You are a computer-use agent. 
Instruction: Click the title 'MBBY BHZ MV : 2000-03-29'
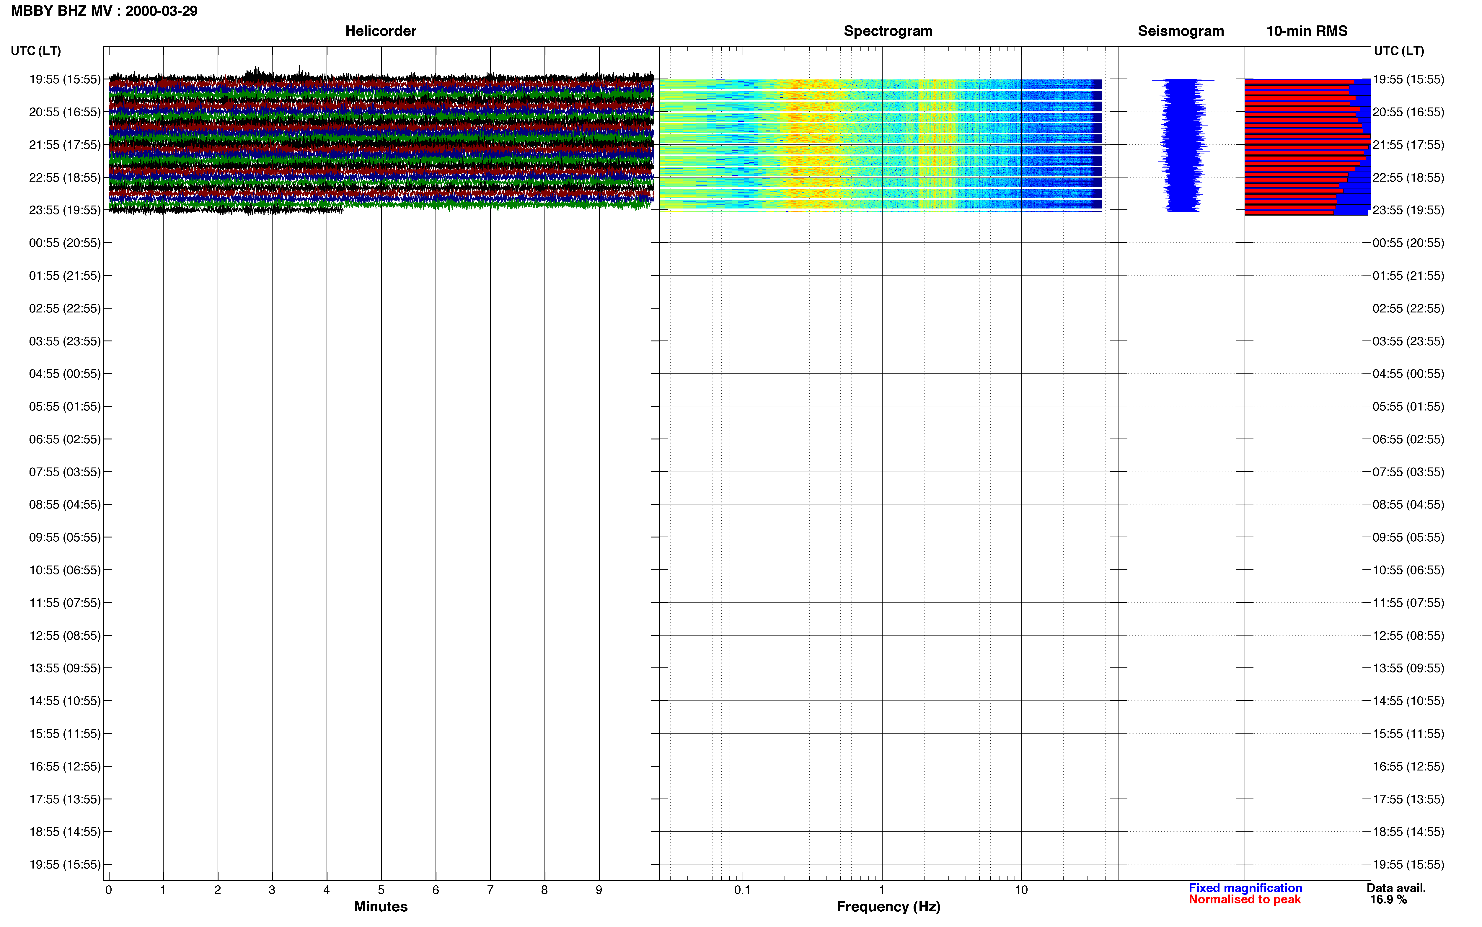click(104, 11)
